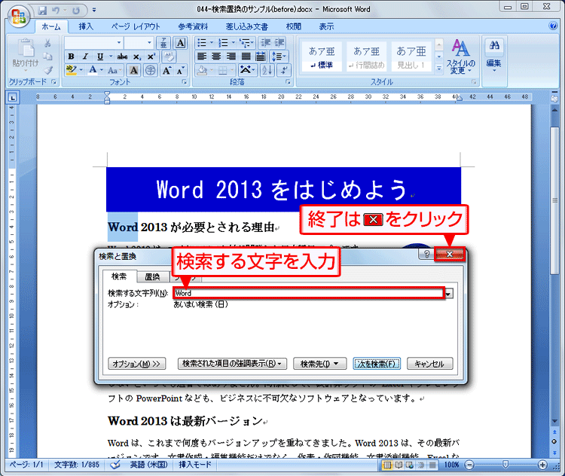Open the Editing (編集) dropdown
This screenshot has height=476, width=565.
494,57
